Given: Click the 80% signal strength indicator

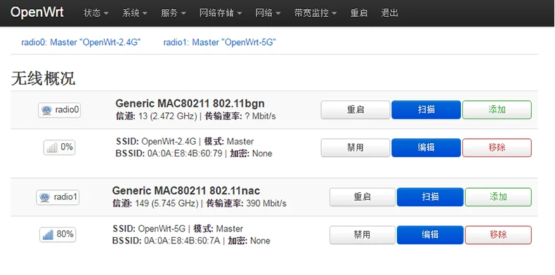Looking at the screenshot, I should pos(58,235).
